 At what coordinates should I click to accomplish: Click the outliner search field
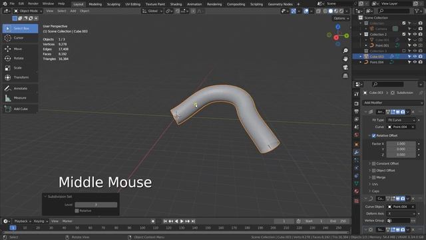(393, 11)
